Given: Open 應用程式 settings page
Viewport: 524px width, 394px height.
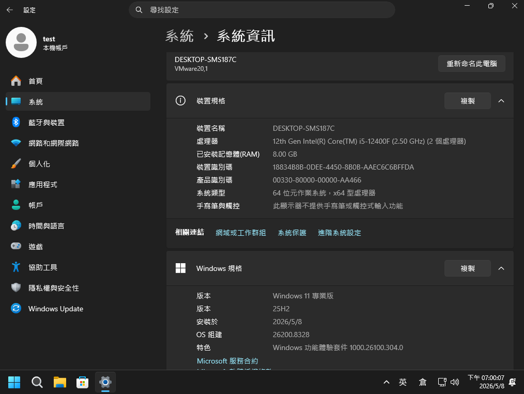Looking at the screenshot, I should pos(78,184).
